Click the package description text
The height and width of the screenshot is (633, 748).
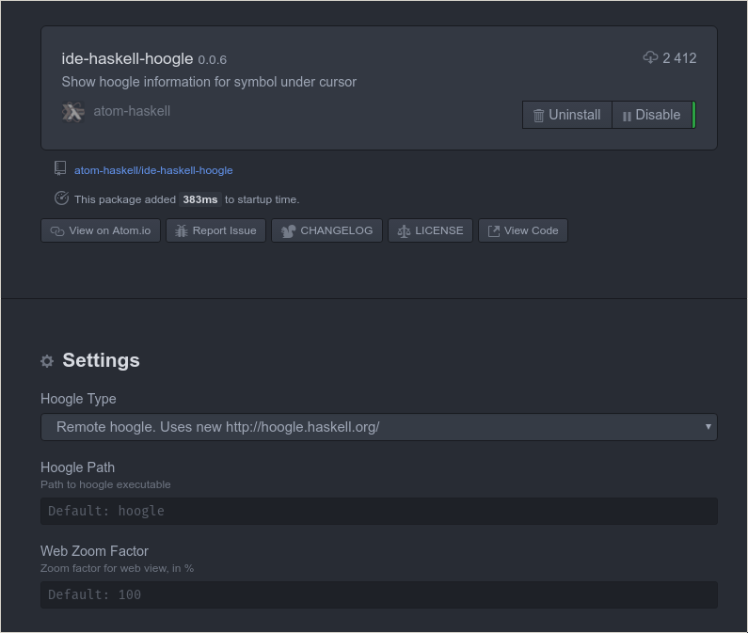tap(209, 82)
